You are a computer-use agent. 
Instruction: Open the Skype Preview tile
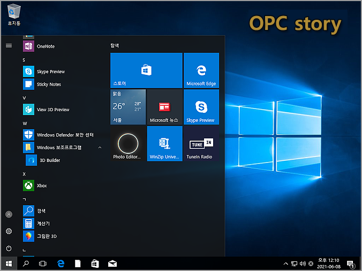coord(201,107)
